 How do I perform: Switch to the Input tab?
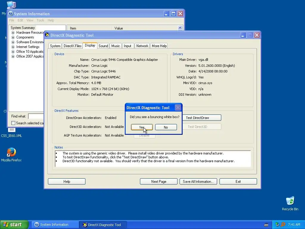click(x=127, y=46)
